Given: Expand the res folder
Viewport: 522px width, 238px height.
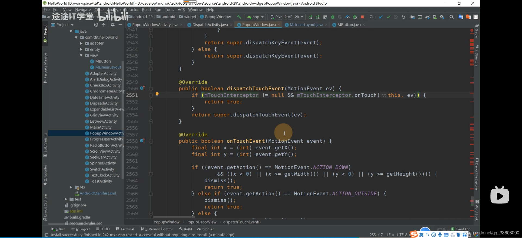Looking at the screenshot, I should [x=71, y=187].
